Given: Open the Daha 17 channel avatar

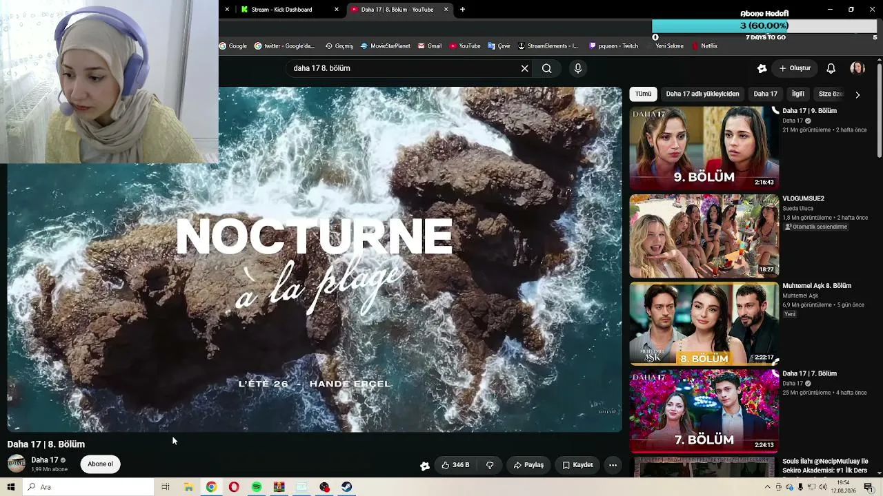Looking at the screenshot, I should pos(17,464).
